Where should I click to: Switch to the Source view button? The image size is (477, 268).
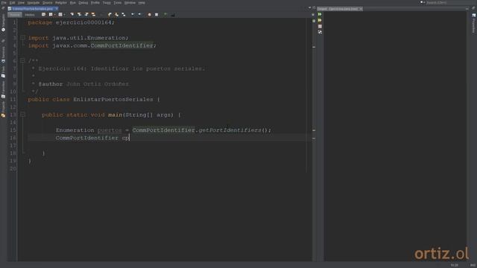pyautogui.click(x=15, y=15)
